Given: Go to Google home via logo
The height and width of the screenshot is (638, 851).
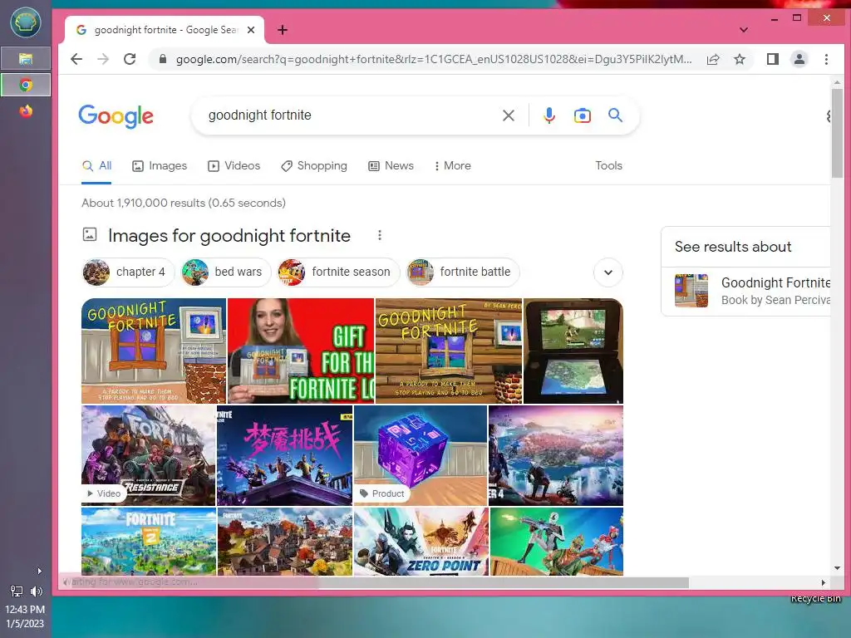Looking at the screenshot, I should click(116, 116).
